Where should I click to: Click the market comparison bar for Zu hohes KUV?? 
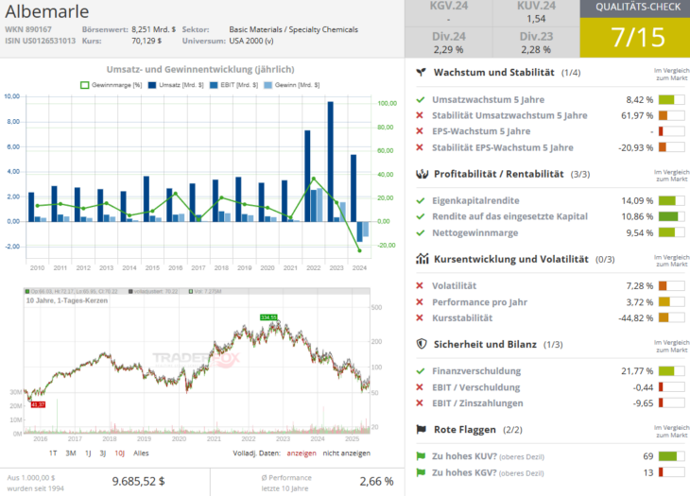click(671, 456)
